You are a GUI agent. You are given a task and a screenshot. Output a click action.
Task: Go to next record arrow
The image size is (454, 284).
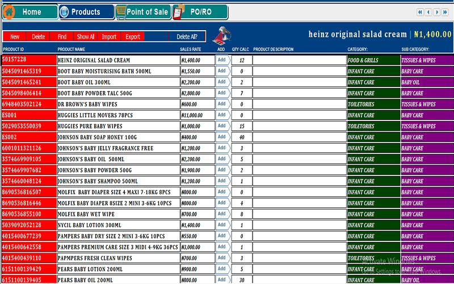tap(437, 12)
